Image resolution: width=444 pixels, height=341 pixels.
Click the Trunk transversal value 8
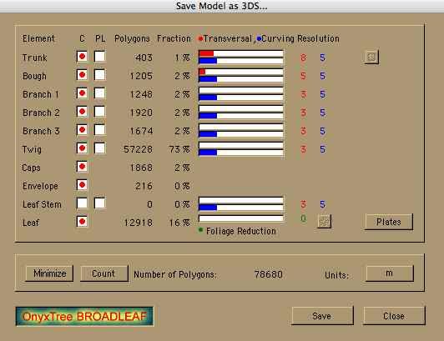pos(303,58)
